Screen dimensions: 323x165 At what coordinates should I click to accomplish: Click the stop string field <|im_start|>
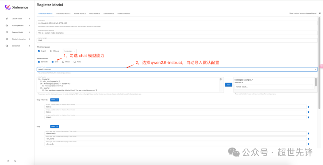pos(176,139)
